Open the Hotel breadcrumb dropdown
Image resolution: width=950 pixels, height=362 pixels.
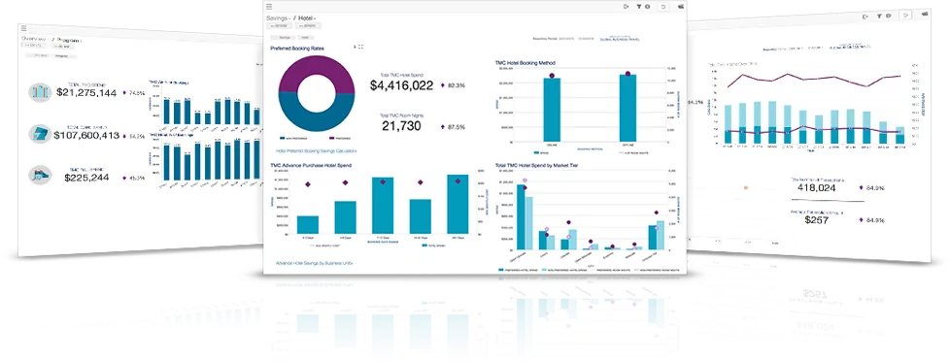pos(308,18)
